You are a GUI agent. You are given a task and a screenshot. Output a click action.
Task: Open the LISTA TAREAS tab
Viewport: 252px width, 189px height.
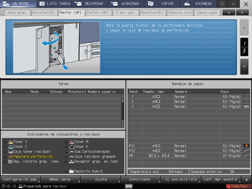point(55,3)
